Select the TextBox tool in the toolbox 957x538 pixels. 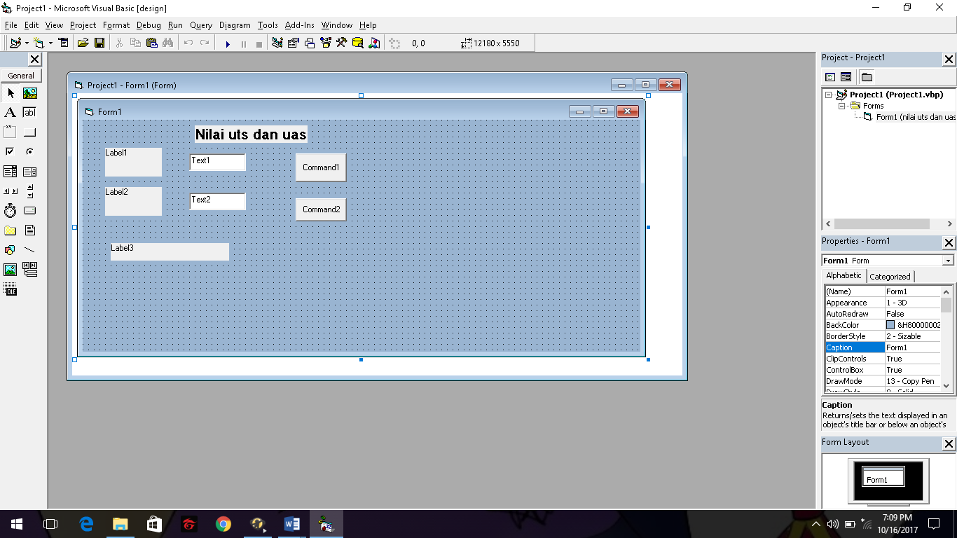pyautogui.click(x=29, y=112)
